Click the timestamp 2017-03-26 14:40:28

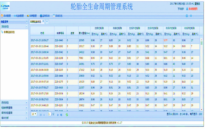[40, 105]
